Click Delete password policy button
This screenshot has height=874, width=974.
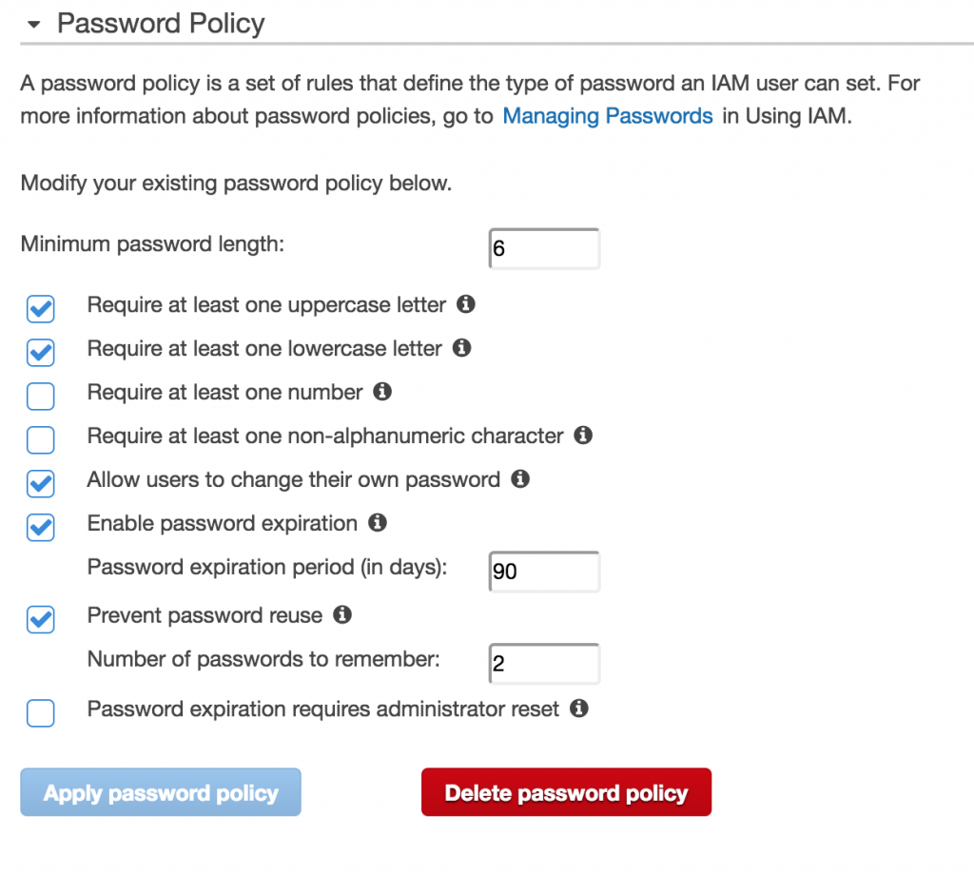567,792
